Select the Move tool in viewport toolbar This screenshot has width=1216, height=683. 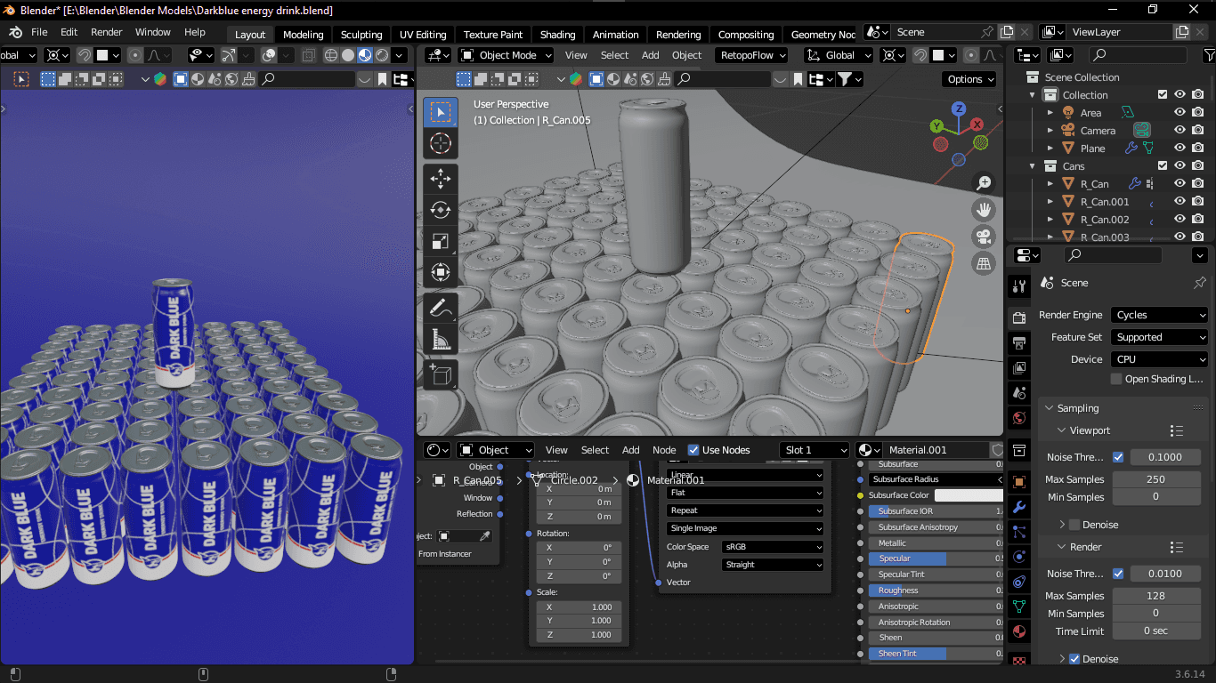441,179
